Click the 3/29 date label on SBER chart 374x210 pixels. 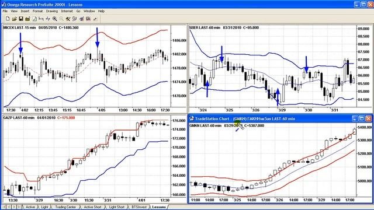tap(282, 110)
